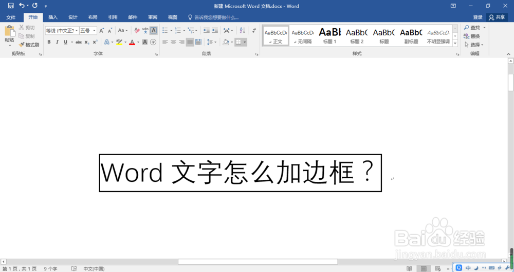Viewport: 514px width, 272px height.
Task: Click the Save icon in quick access toolbar
Action: (11, 6)
